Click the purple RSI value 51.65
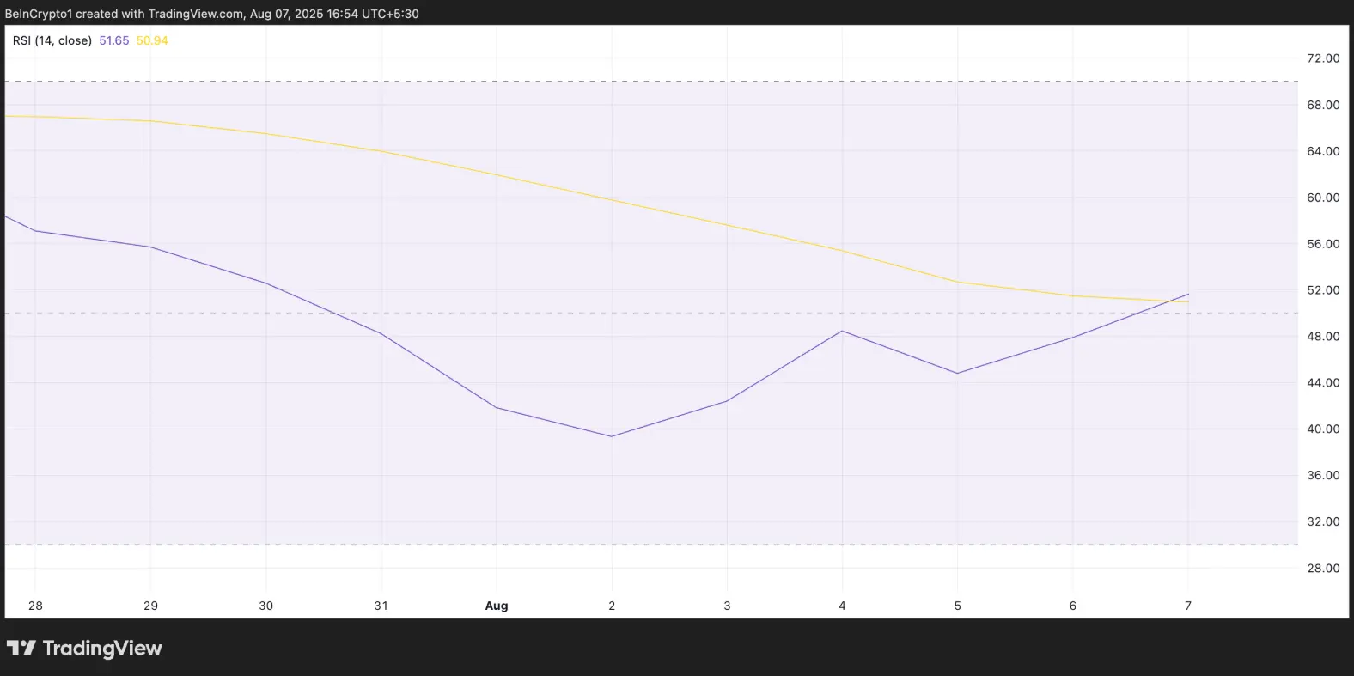The height and width of the screenshot is (676, 1354). (x=114, y=40)
